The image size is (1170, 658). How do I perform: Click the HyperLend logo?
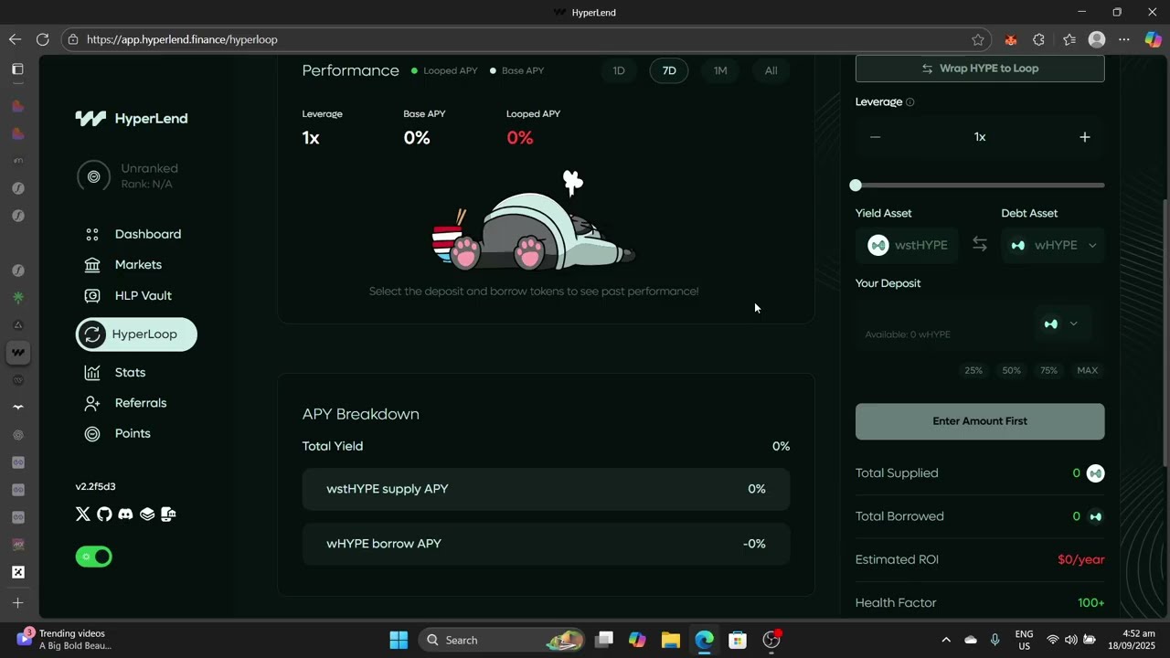tap(132, 118)
